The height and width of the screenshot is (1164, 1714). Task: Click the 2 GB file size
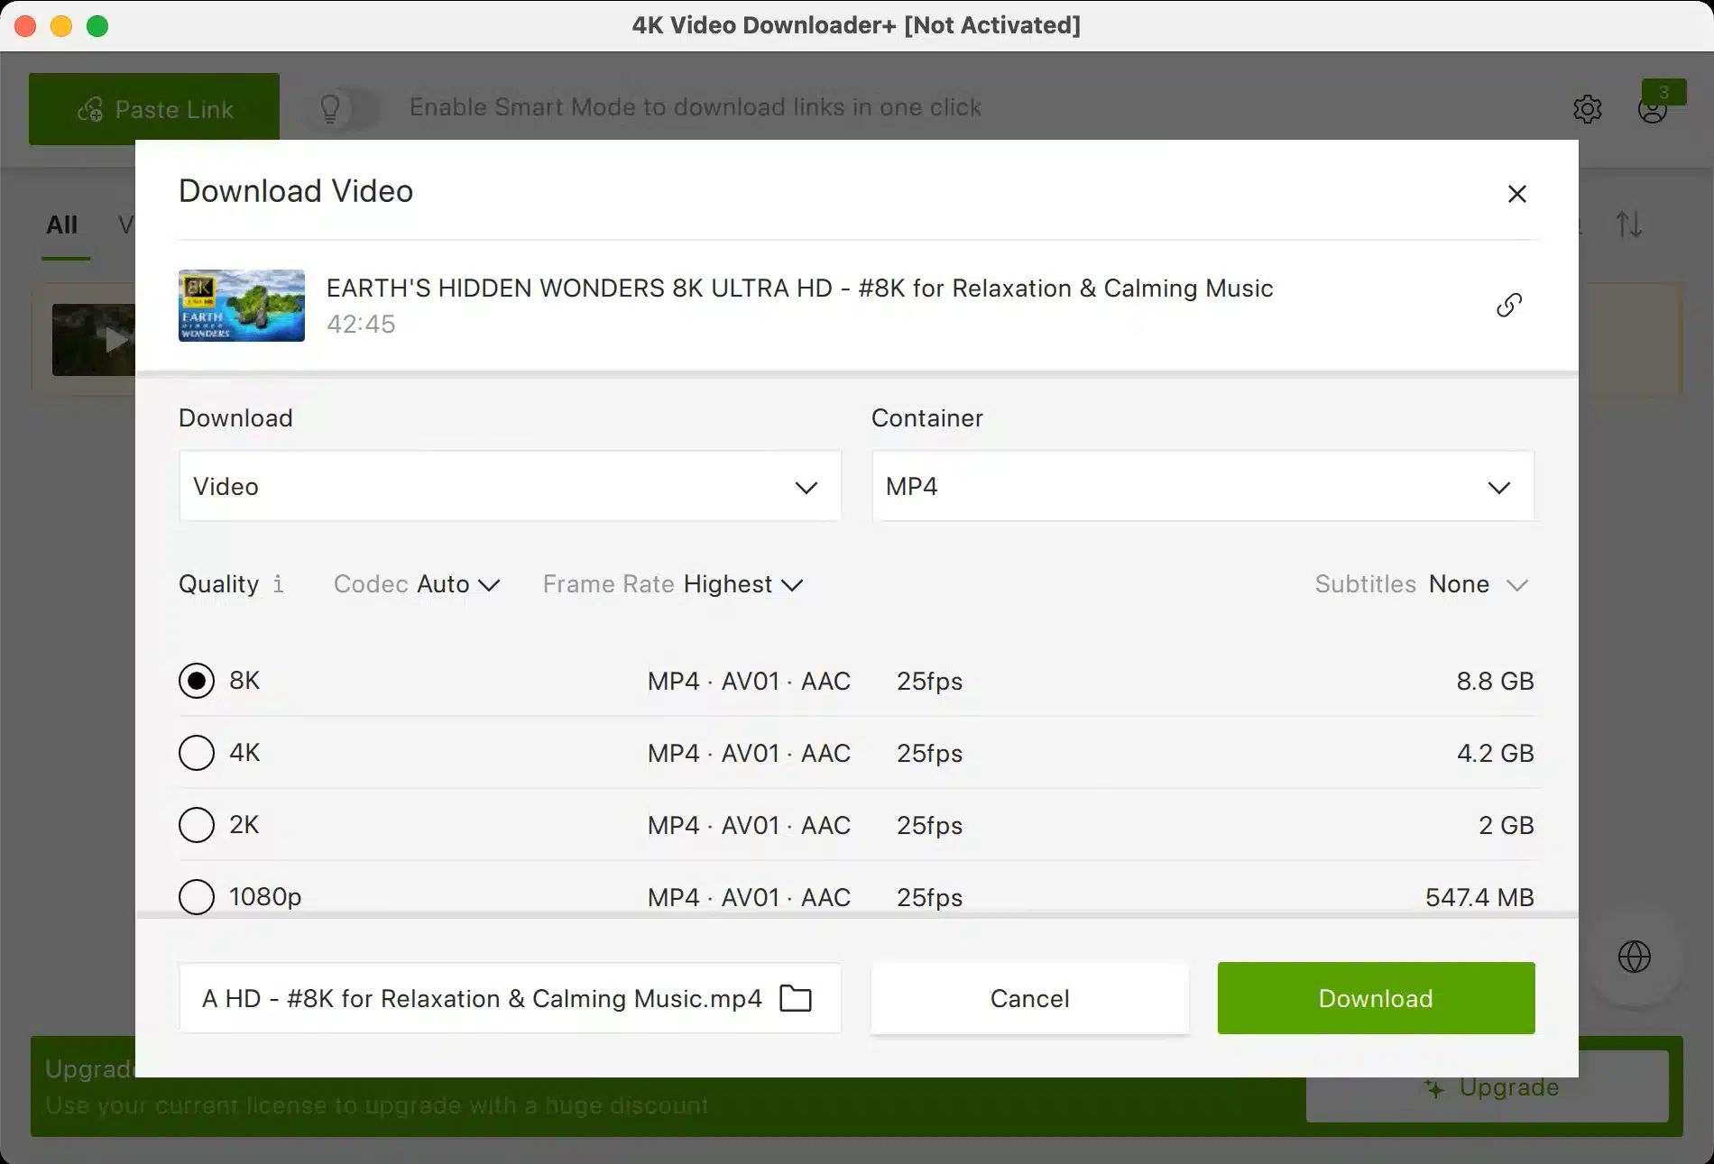coord(1506,825)
